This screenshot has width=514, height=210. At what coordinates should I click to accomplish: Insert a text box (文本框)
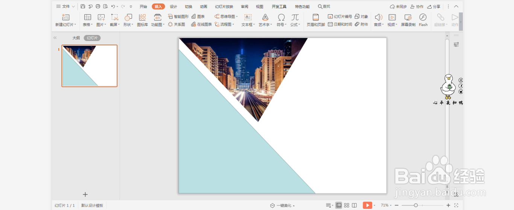(x=248, y=20)
